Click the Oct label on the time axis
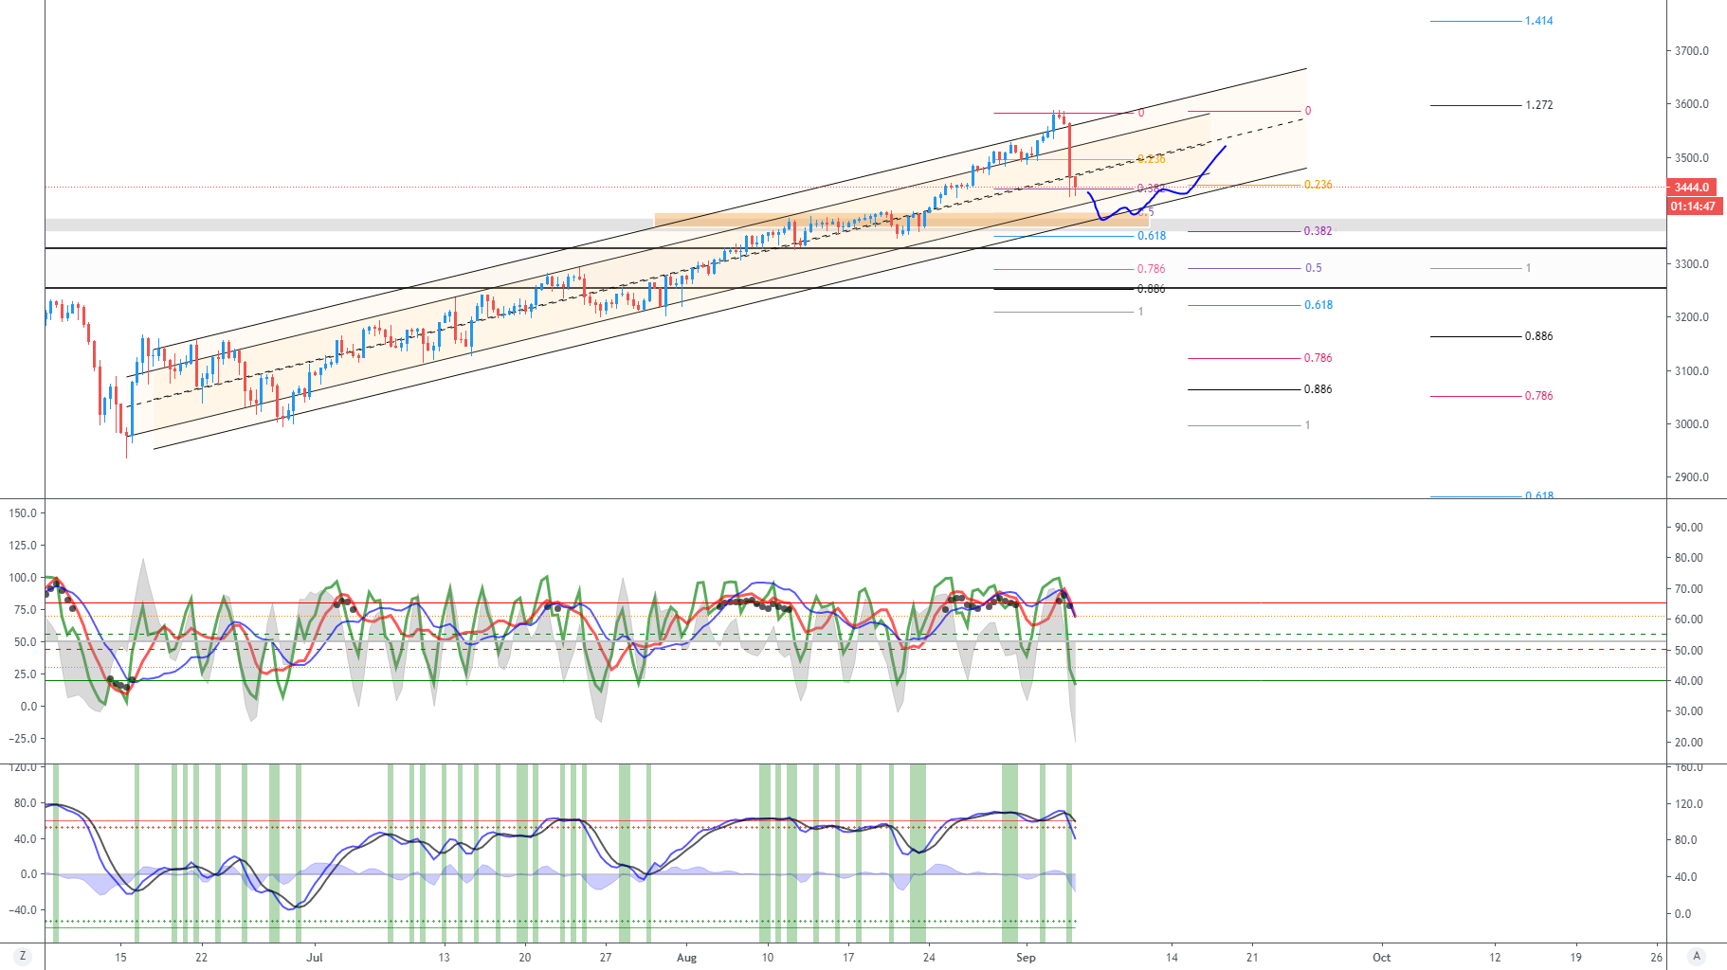 tap(1380, 958)
